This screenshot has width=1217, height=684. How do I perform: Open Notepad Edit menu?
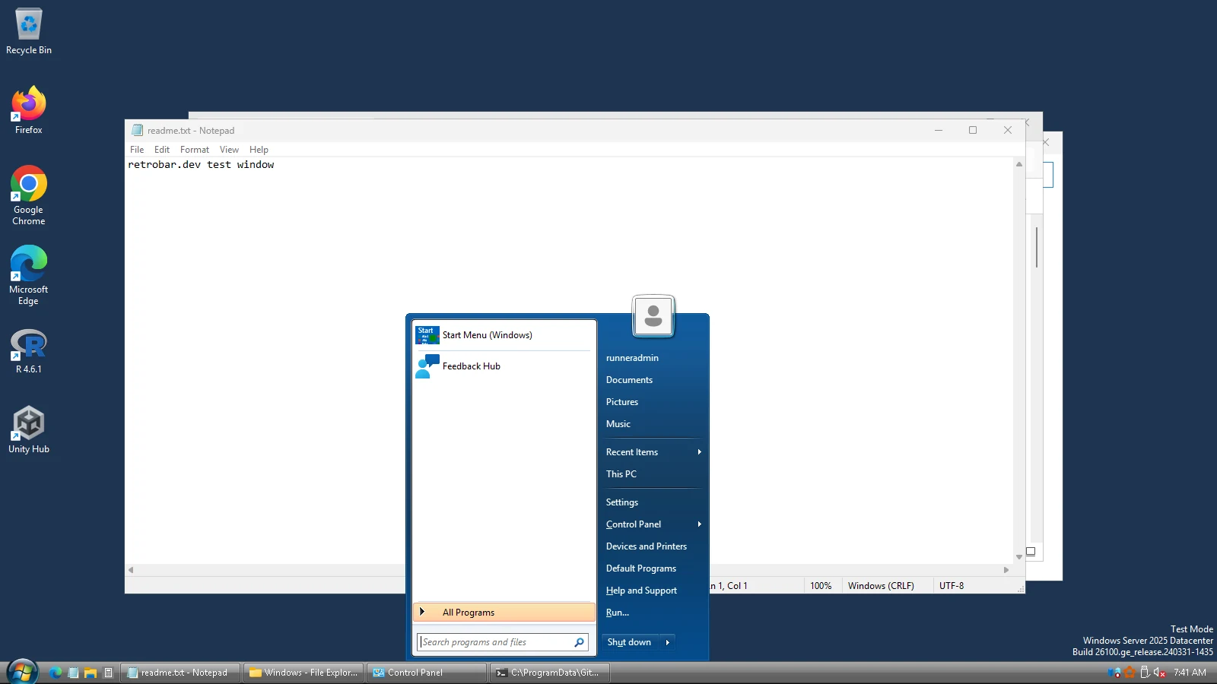(x=162, y=150)
